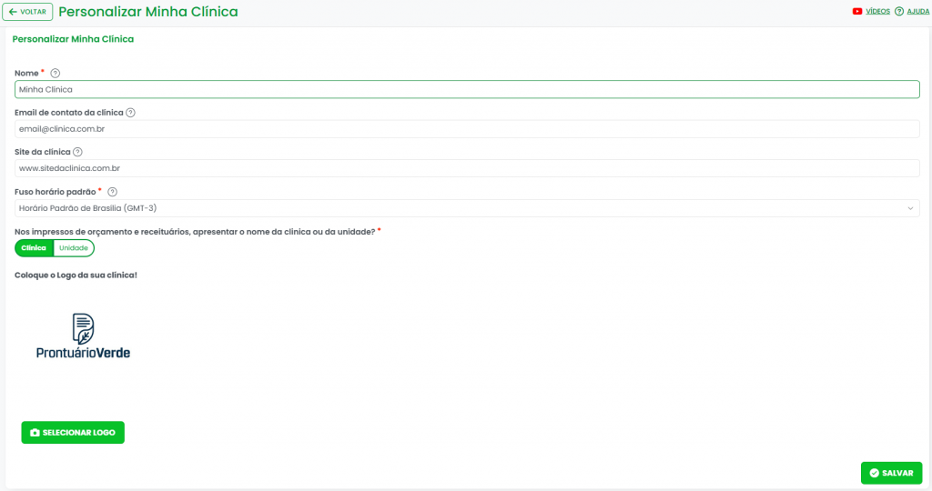Click the back arrow icon in Voltar
Viewport: 932px width, 491px height.
pyautogui.click(x=13, y=12)
